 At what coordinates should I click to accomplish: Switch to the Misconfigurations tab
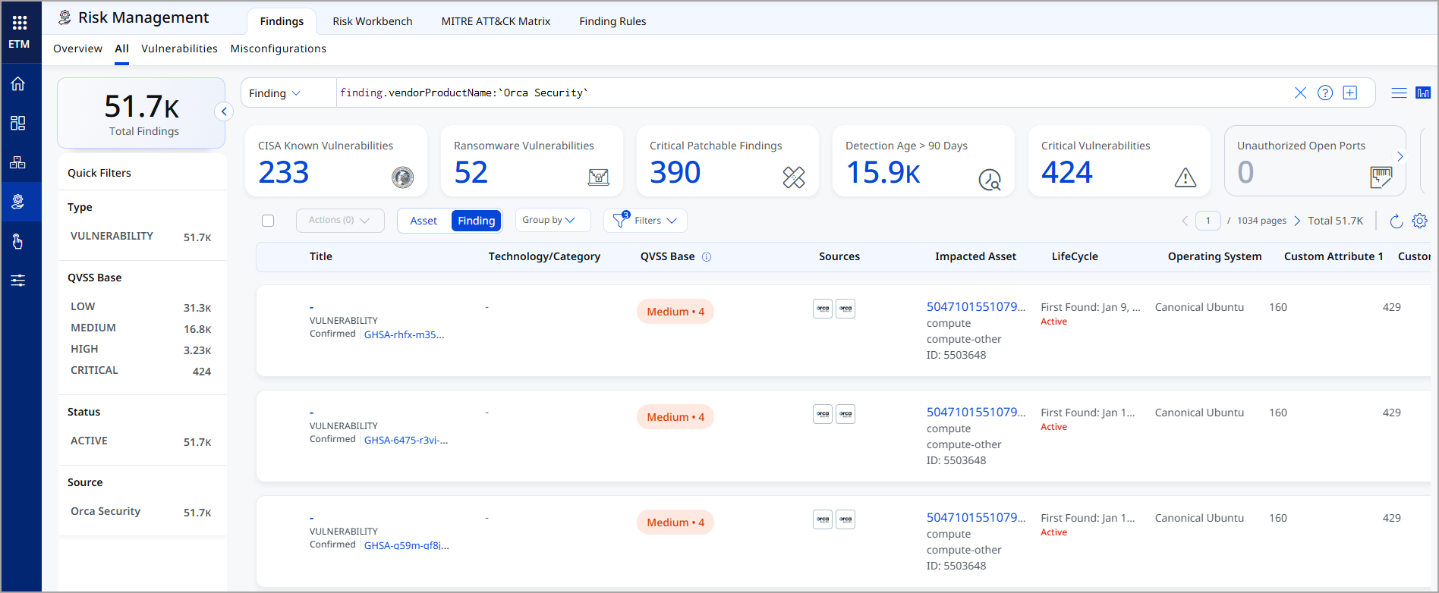point(278,49)
